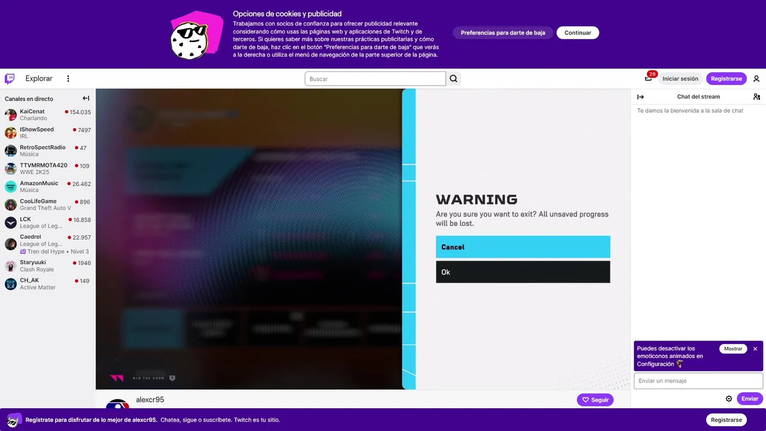The image size is (766, 431).
Task: Click the stream video player
Action: 363,239
